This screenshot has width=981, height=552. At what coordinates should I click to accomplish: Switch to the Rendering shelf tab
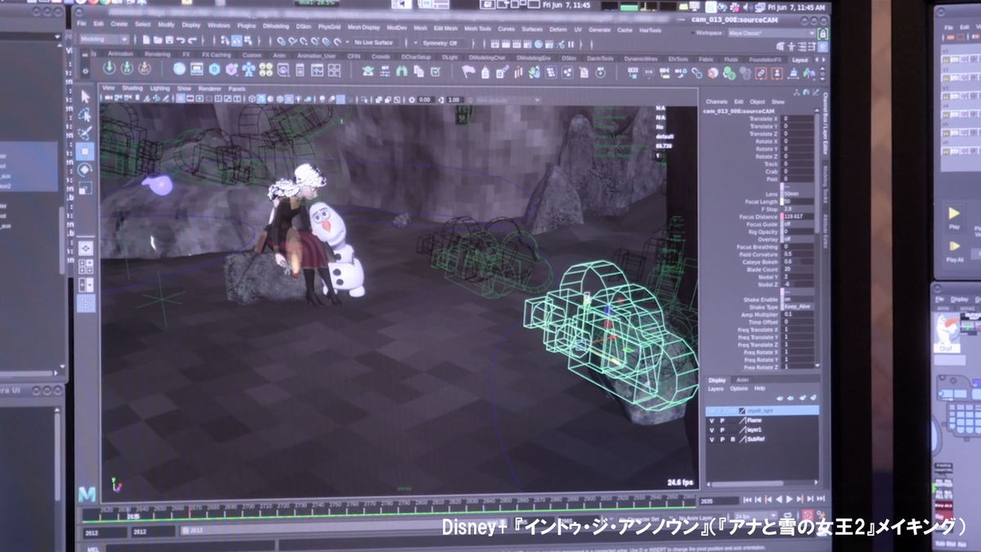click(157, 55)
